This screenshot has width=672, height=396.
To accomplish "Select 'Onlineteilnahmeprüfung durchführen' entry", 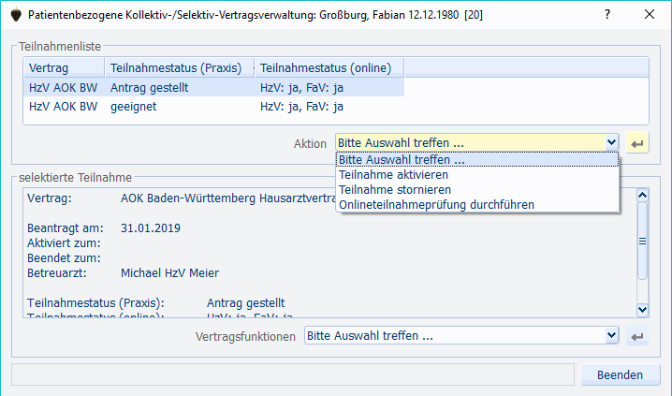I will 477,205.
